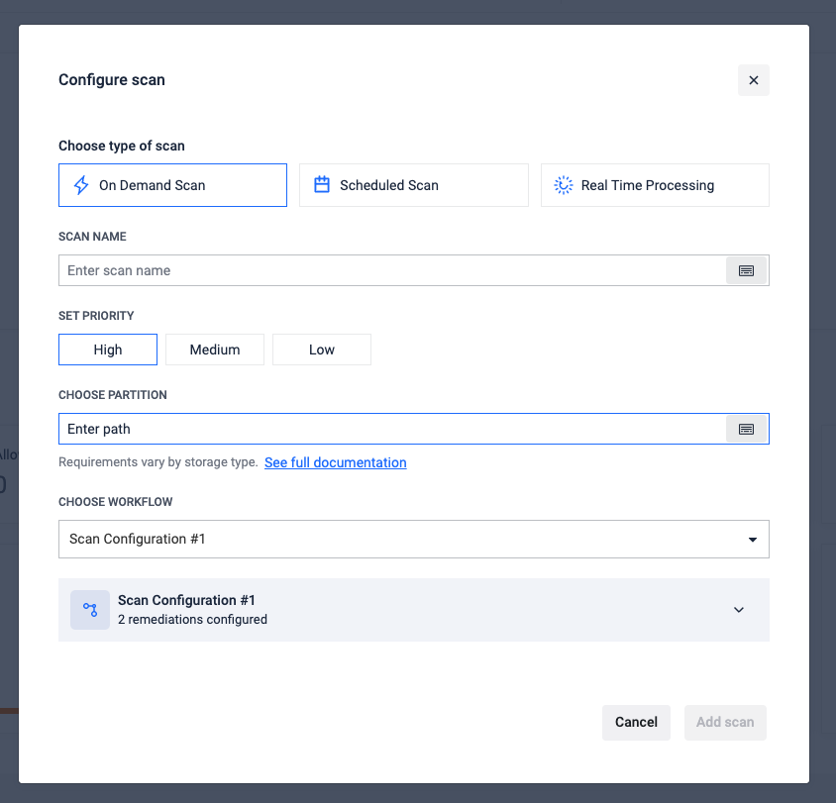Close the Configure scan dialog

pyautogui.click(x=754, y=80)
